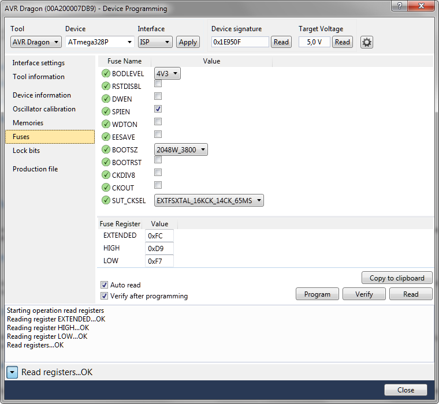This screenshot has width=439, height=404.
Task: Open Oscillator calibration page
Action: pos(44,109)
